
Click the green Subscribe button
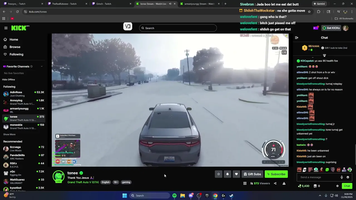click(276, 174)
